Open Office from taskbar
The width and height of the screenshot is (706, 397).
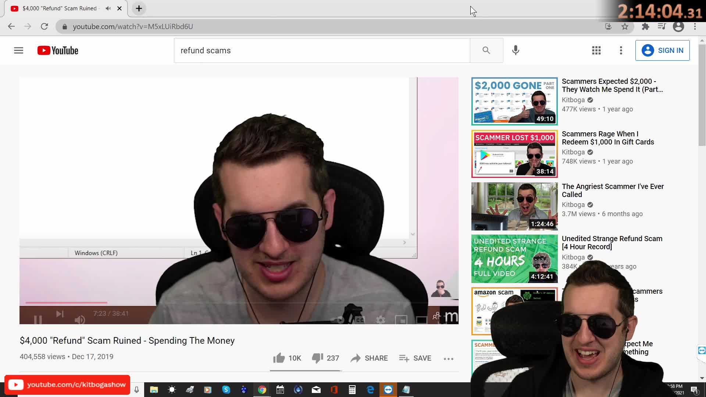334,390
